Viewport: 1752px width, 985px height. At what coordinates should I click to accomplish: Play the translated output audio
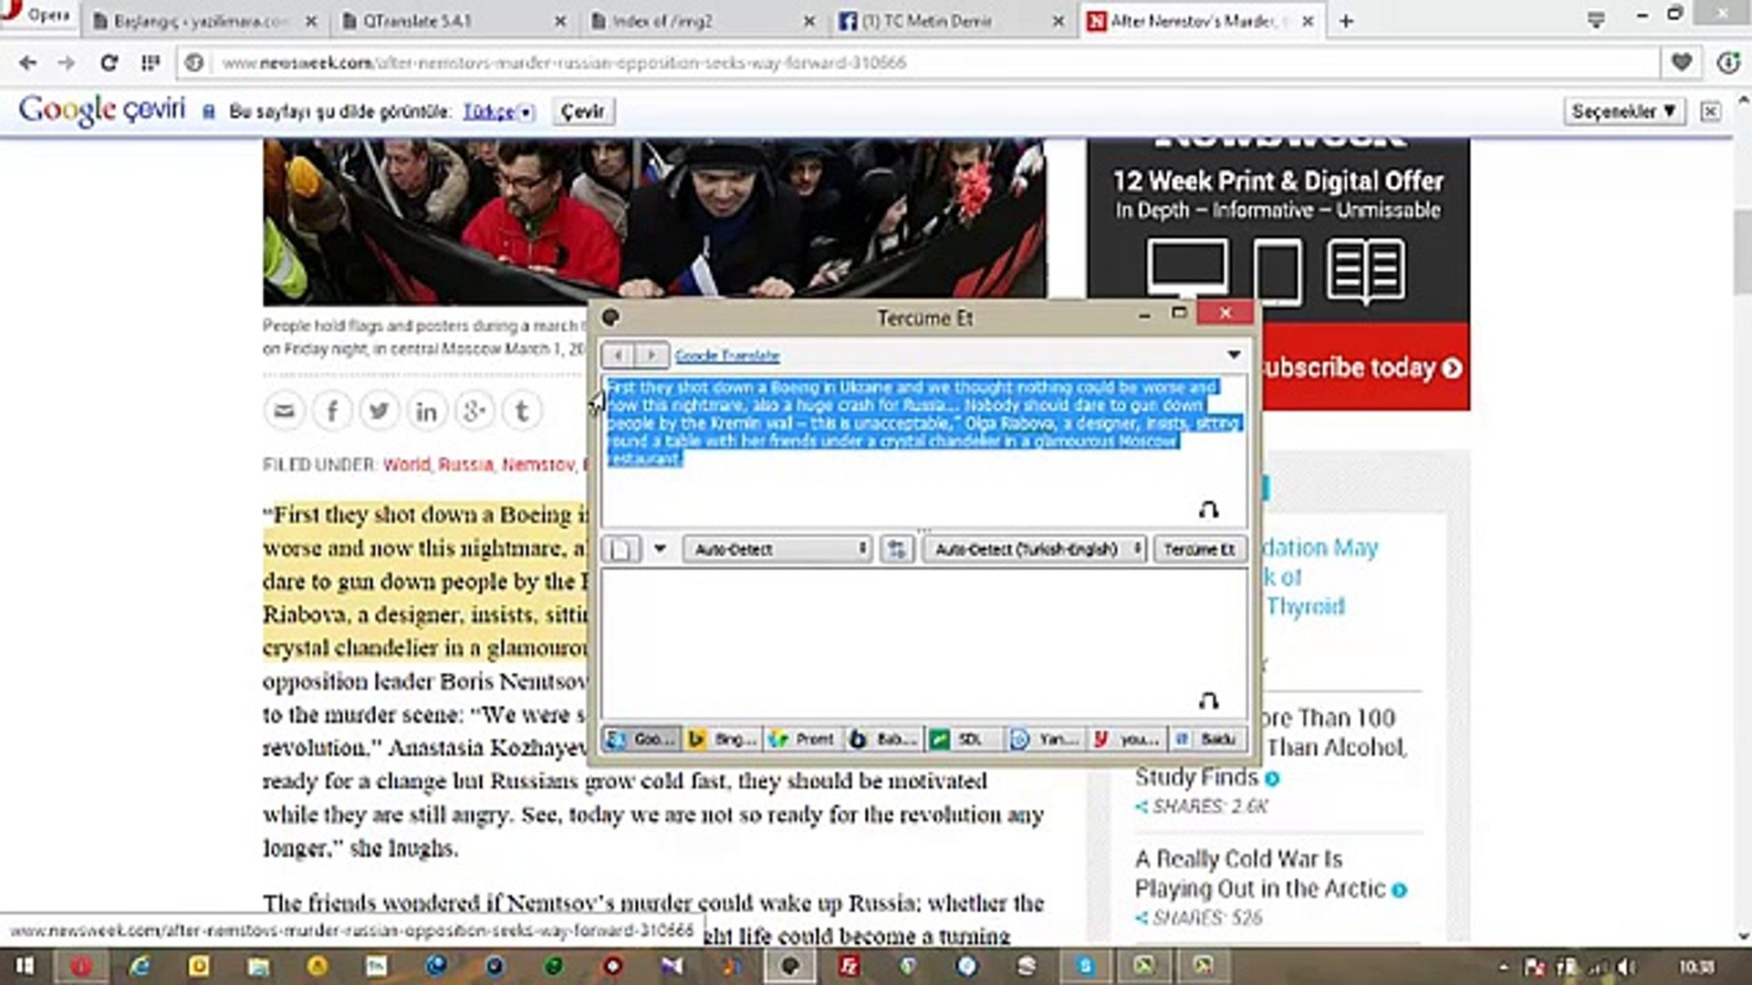point(1208,701)
